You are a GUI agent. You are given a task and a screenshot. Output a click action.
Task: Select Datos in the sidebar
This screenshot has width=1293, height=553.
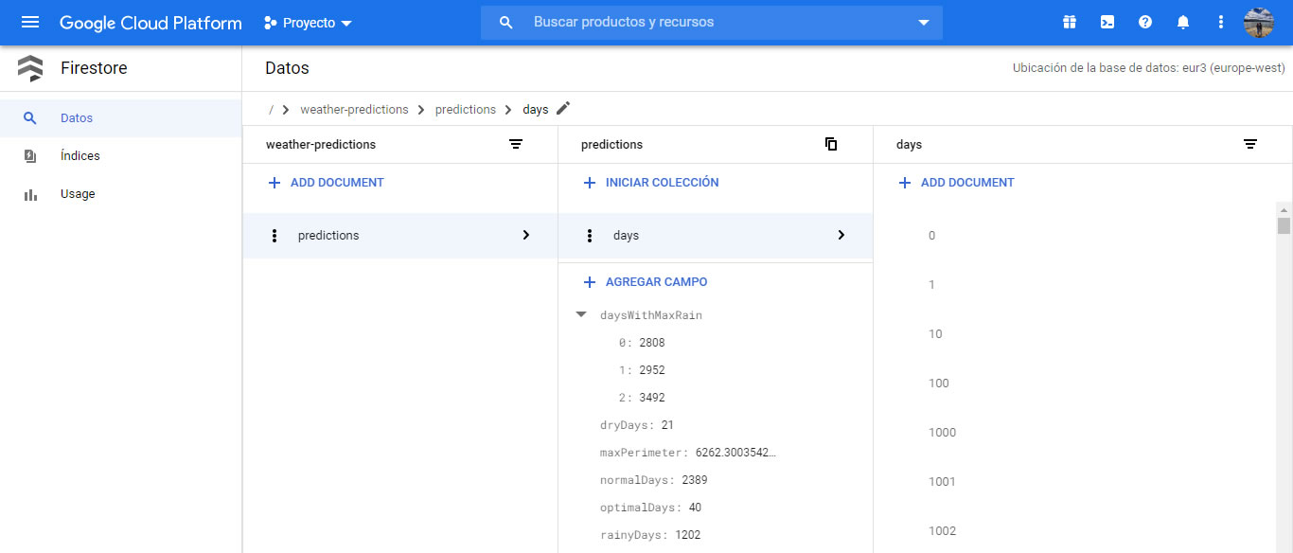pos(121,118)
